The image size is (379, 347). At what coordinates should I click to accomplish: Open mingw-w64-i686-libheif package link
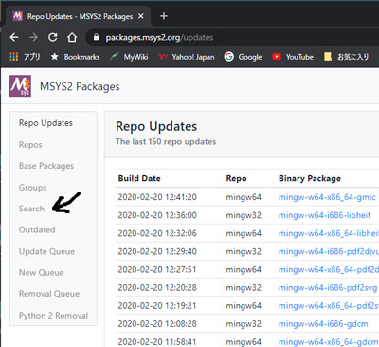(324, 215)
